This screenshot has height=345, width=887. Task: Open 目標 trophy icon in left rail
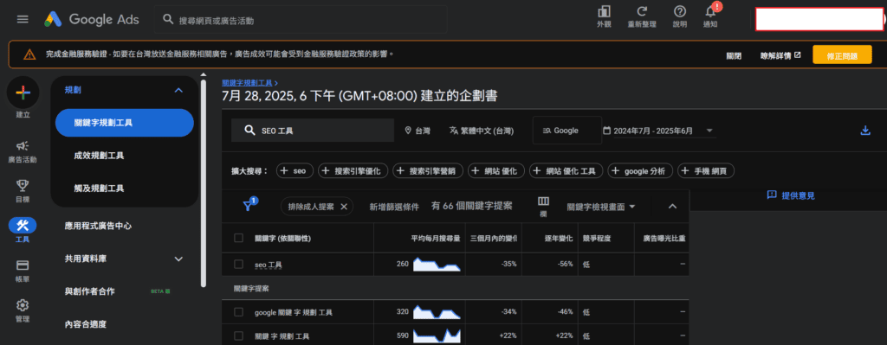coord(23,191)
